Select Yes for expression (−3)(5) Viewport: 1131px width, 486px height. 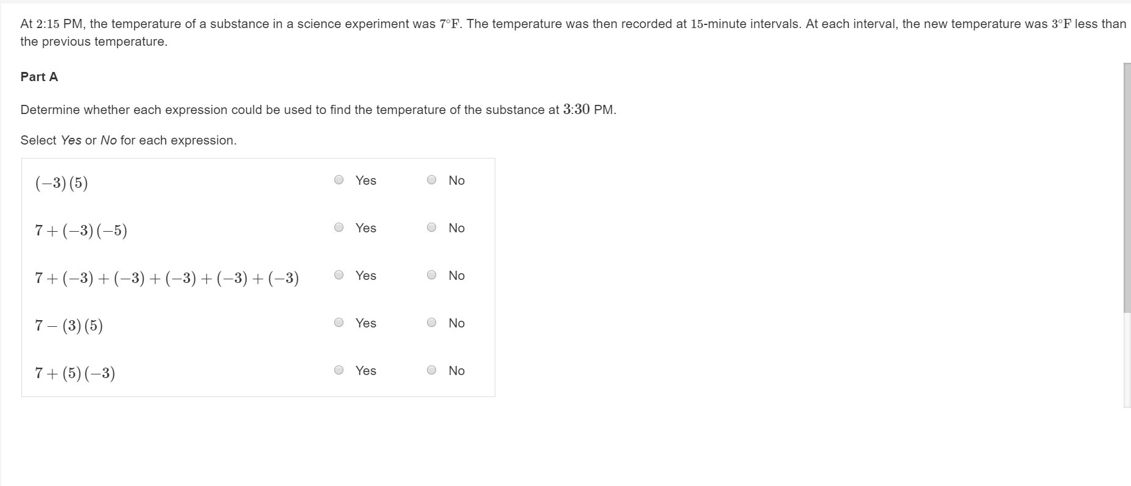click(x=339, y=180)
